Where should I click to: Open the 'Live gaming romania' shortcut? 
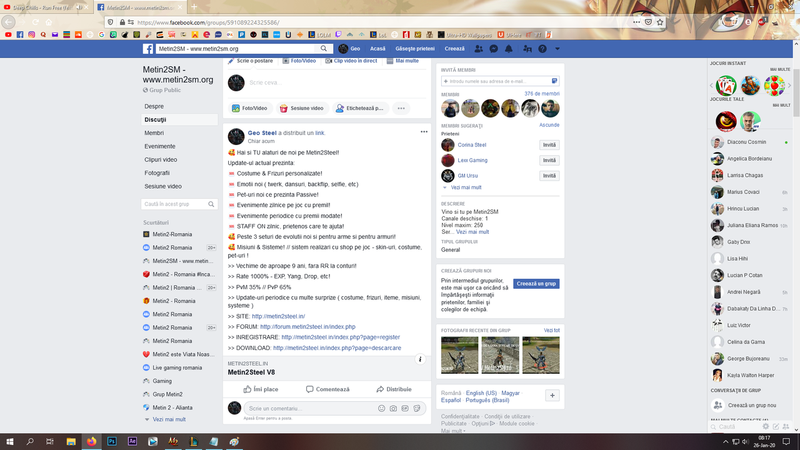(177, 367)
